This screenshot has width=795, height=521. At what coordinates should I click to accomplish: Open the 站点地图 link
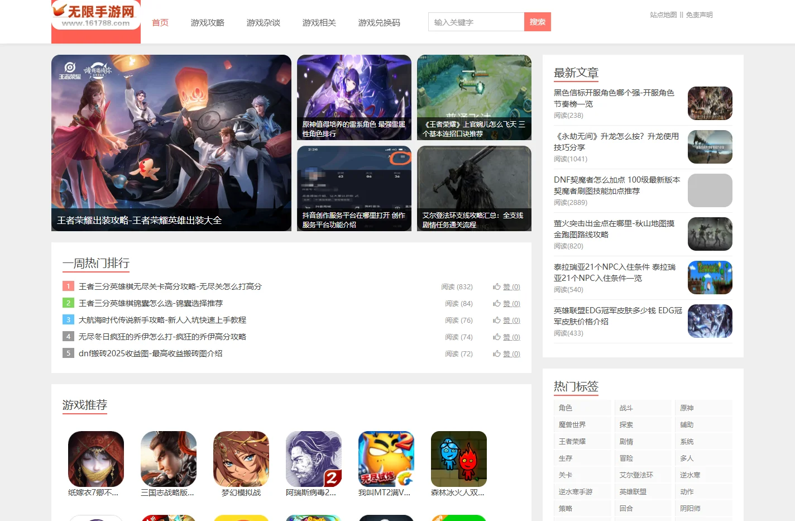pos(663,15)
